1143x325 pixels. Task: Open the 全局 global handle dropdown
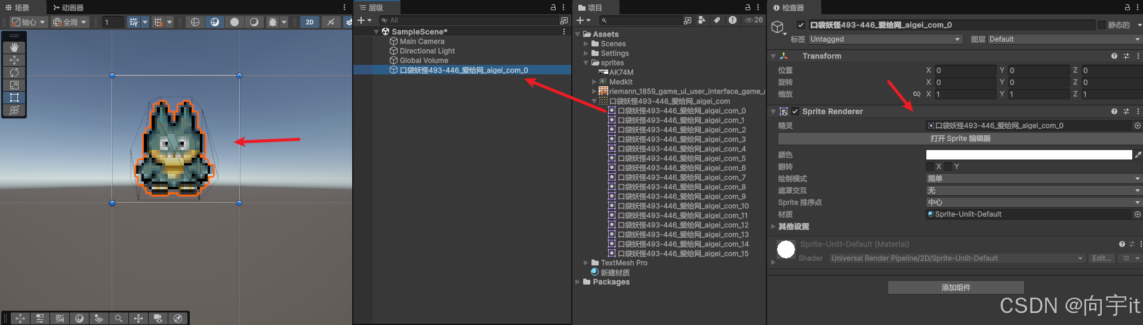(x=70, y=22)
